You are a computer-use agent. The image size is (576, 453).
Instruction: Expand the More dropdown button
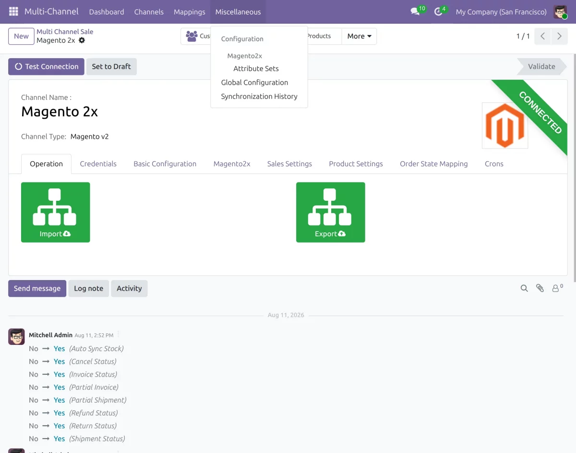(x=359, y=36)
